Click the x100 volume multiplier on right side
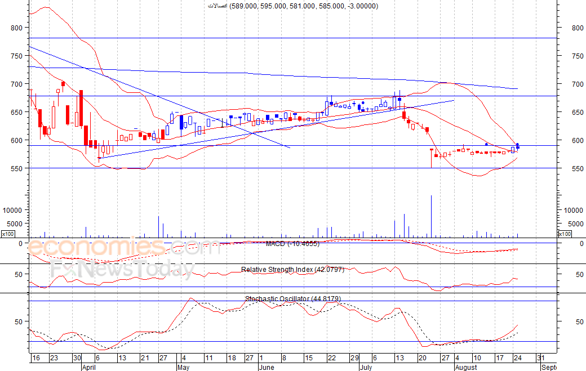 [565, 234]
